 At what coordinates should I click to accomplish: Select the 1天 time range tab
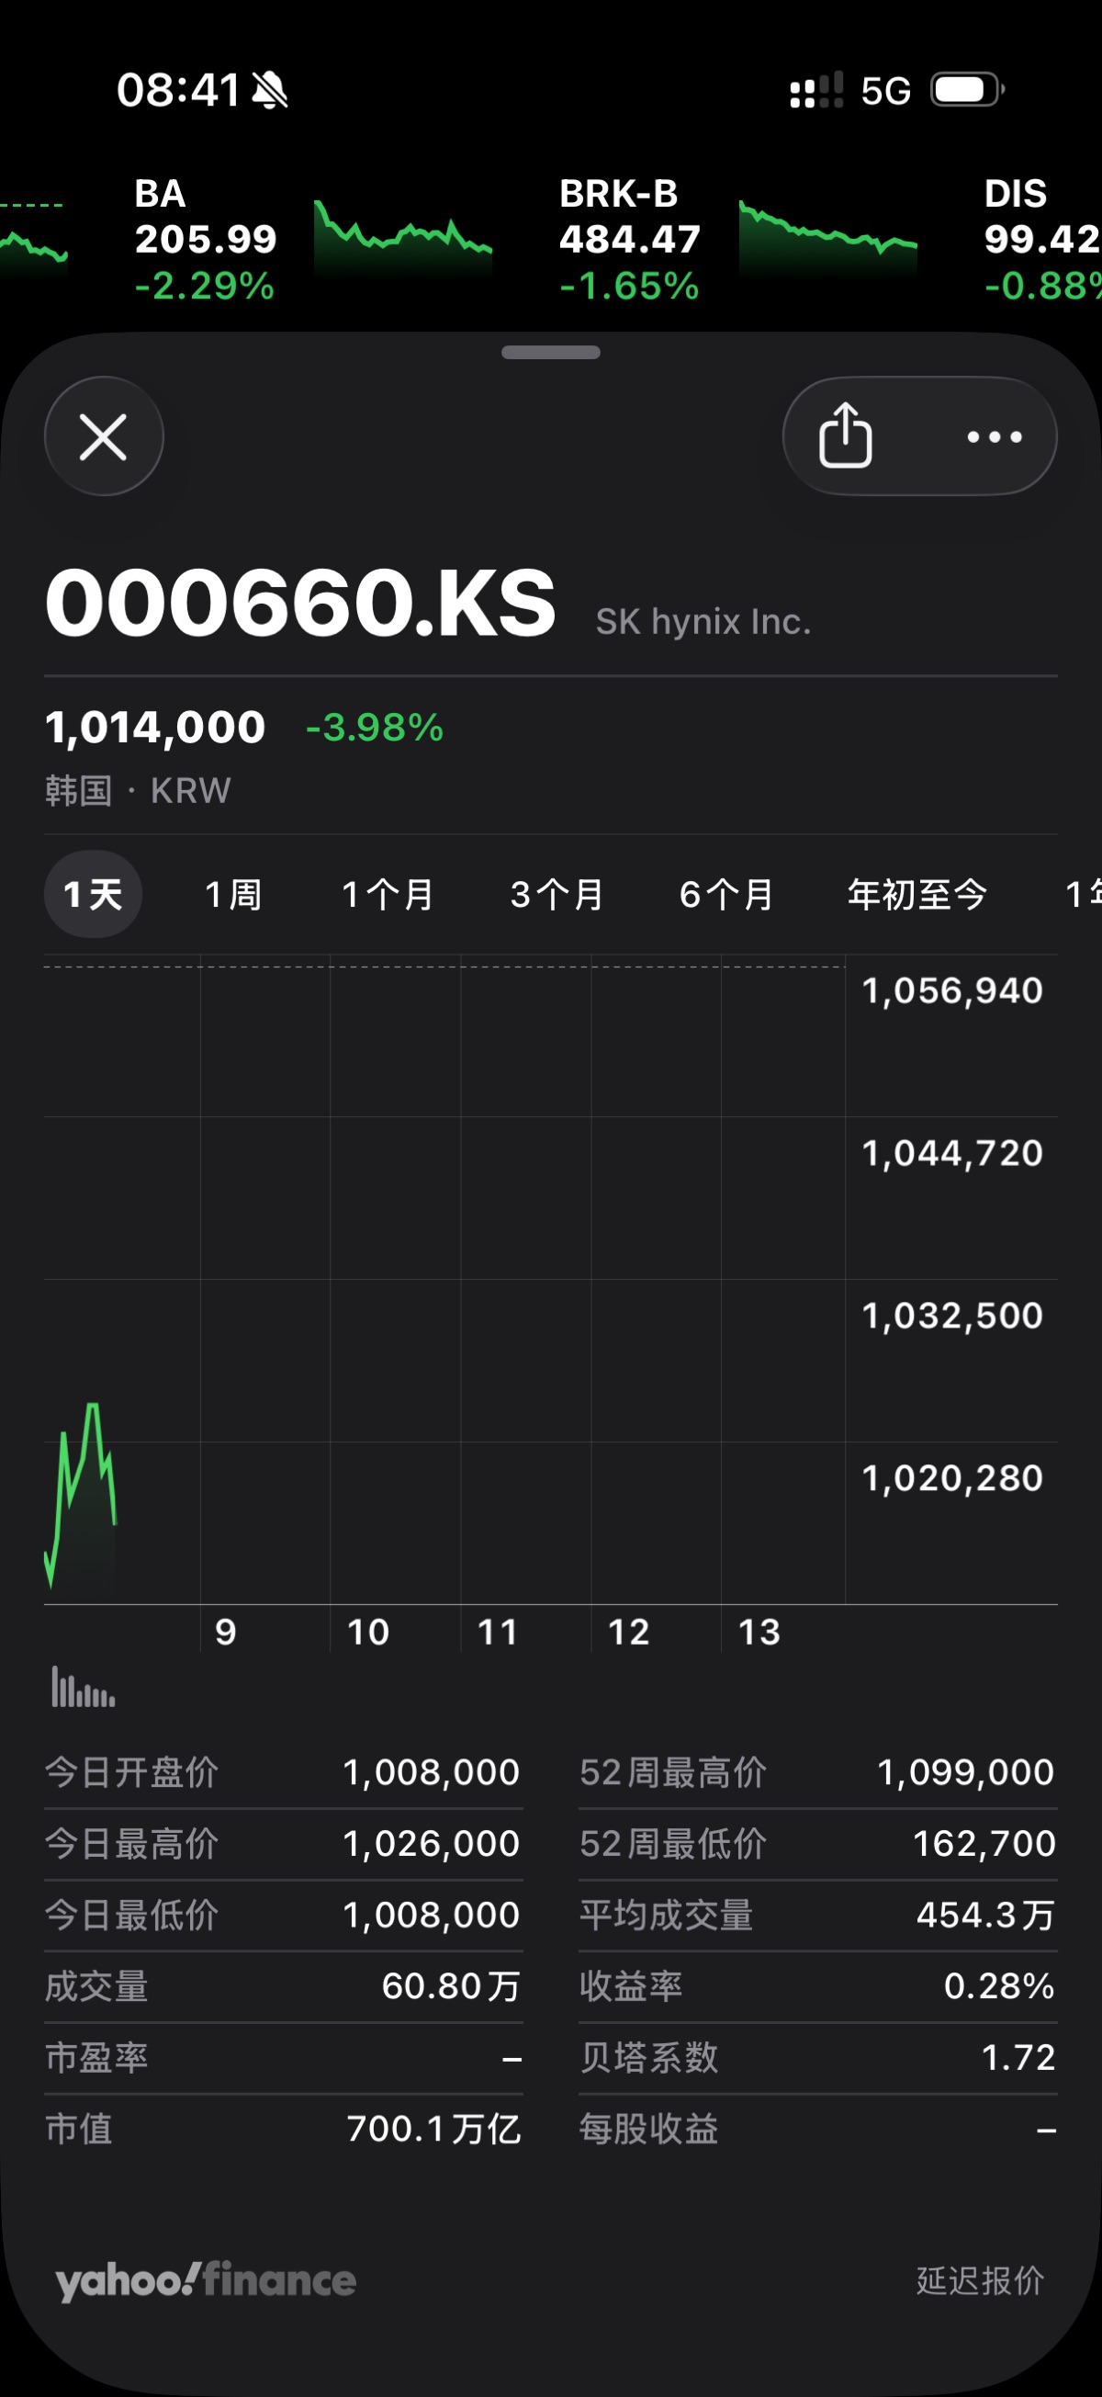coord(93,894)
